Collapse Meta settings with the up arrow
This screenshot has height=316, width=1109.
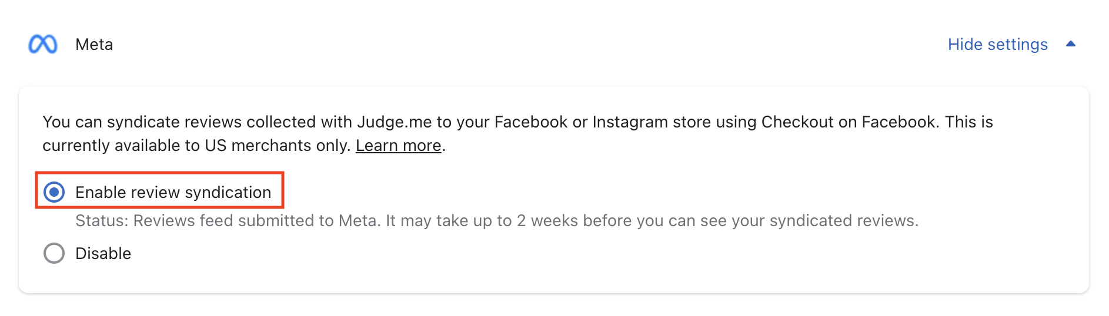[x=1071, y=44]
